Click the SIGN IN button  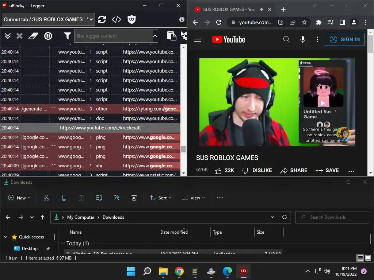344,39
